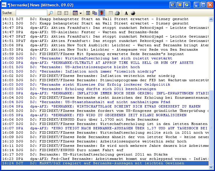Click the copy documents icon
The width and height of the screenshot is (215, 171).
coord(95,13)
